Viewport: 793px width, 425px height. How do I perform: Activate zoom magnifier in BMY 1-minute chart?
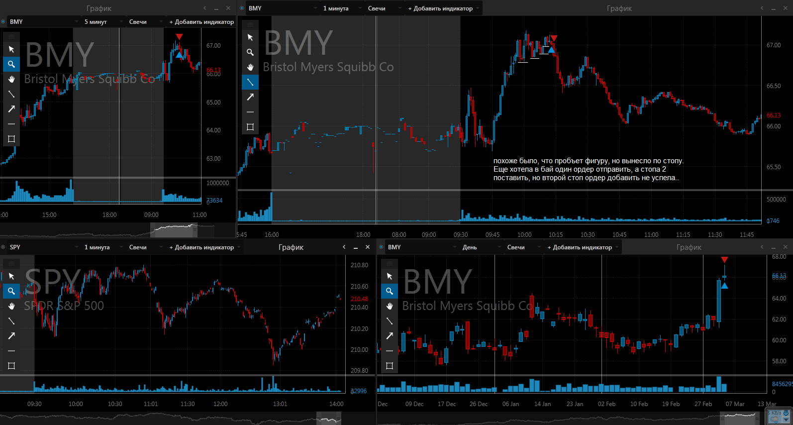coord(250,52)
